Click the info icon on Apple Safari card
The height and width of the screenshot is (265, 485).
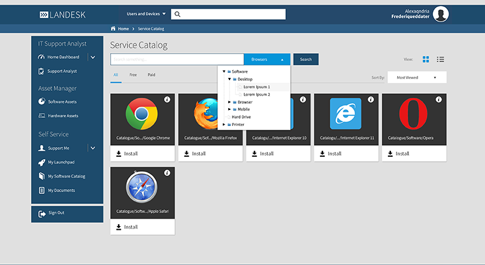click(167, 173)
